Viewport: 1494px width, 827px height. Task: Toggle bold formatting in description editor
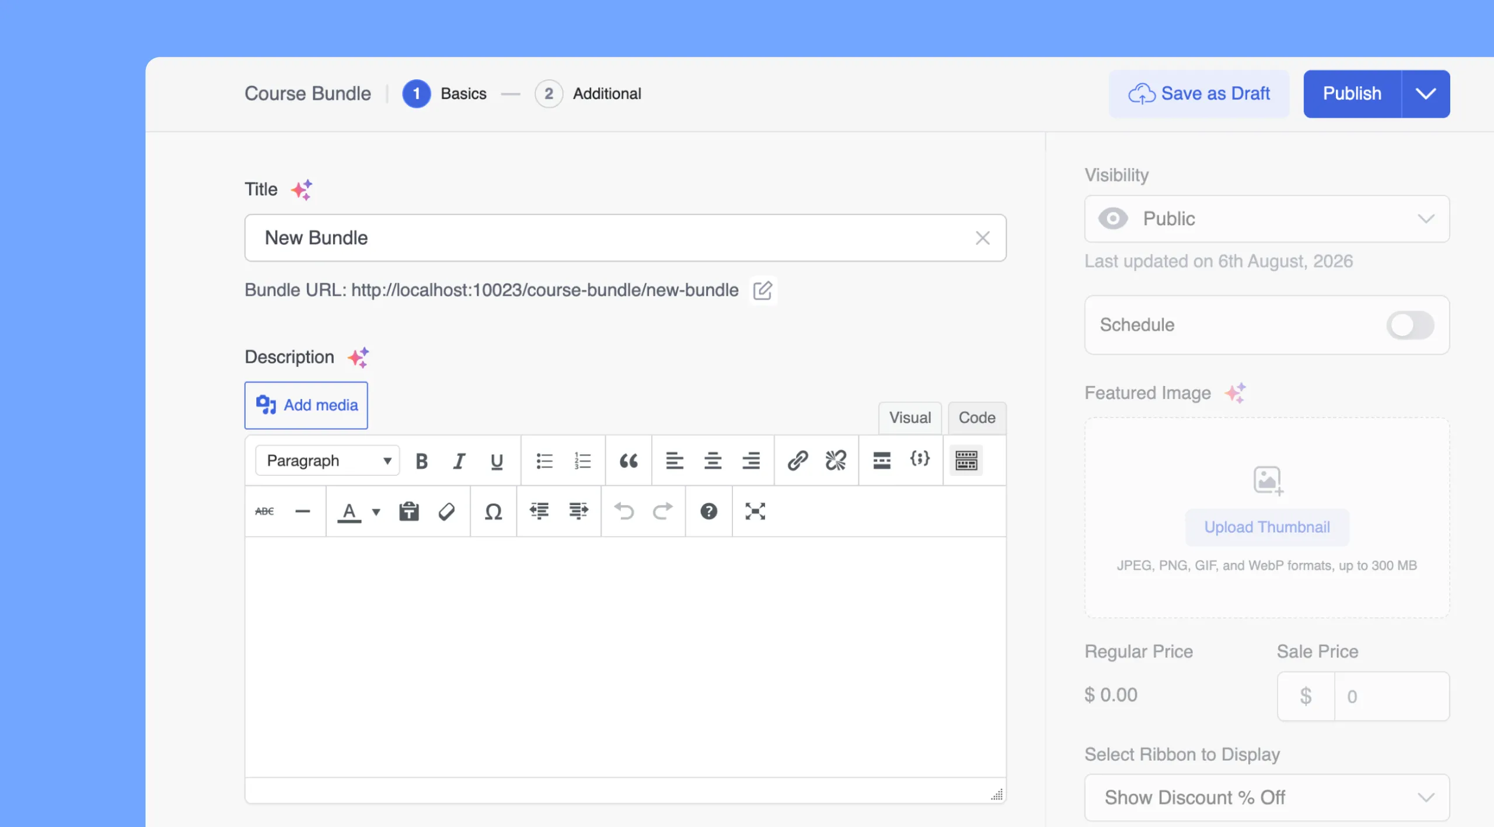421,461
